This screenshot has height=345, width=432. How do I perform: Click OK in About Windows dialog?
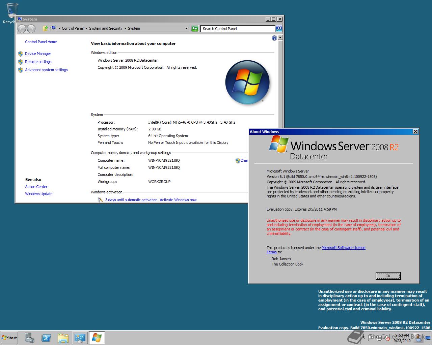pos(388,276)
